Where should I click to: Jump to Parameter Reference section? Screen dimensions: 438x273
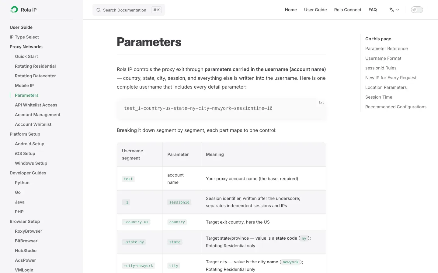click(387, 49)
